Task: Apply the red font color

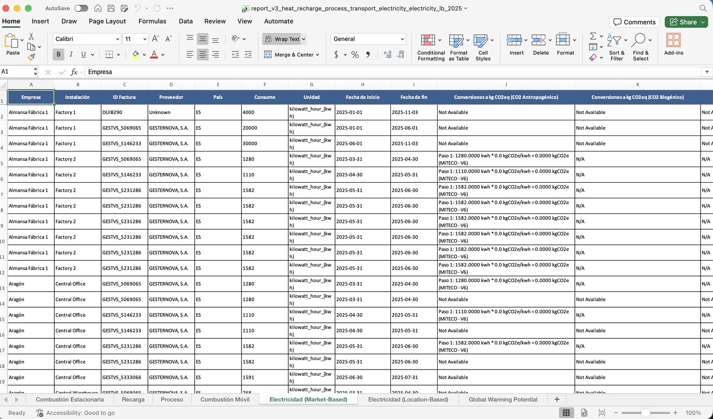Action: (x=154, y=54)
